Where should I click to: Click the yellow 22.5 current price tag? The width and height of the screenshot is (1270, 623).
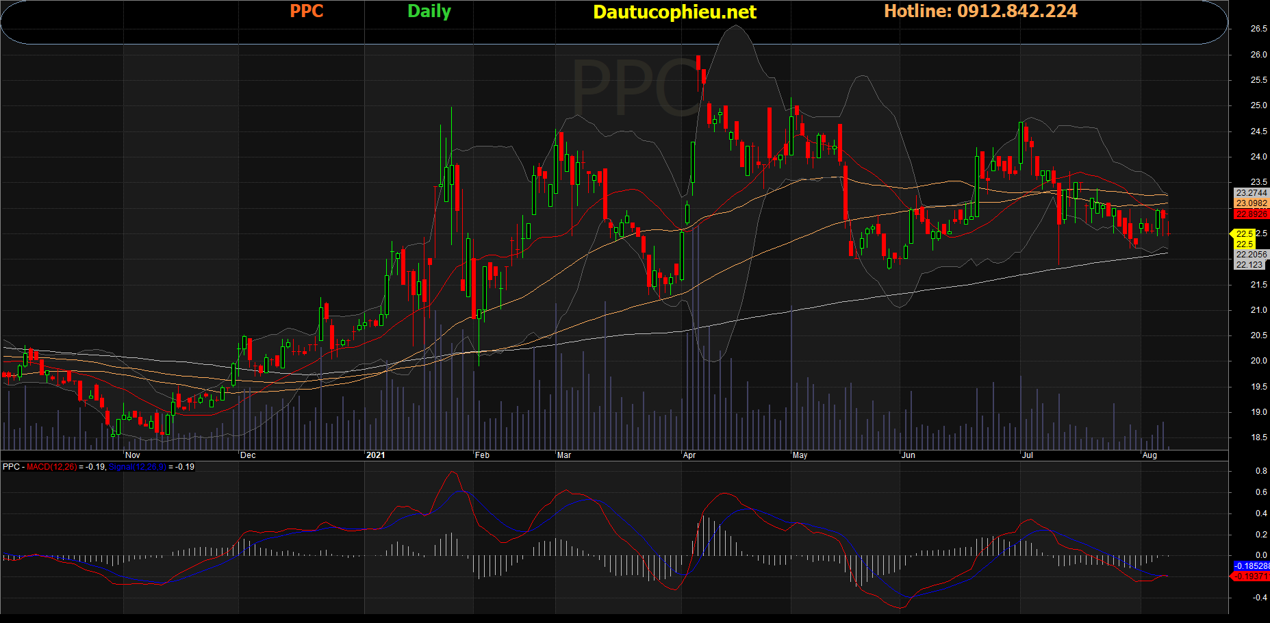point(1244,234)
